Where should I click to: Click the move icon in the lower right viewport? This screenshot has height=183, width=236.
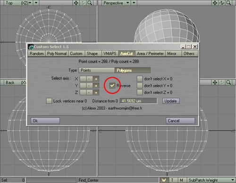(215, 83)
